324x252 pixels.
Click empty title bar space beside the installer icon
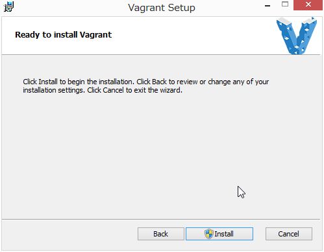click(x=65, y=8)
